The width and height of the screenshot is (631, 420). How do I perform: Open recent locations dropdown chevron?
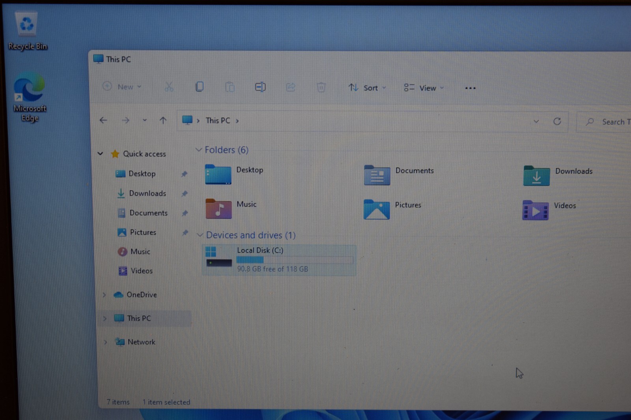pos(145,120)
